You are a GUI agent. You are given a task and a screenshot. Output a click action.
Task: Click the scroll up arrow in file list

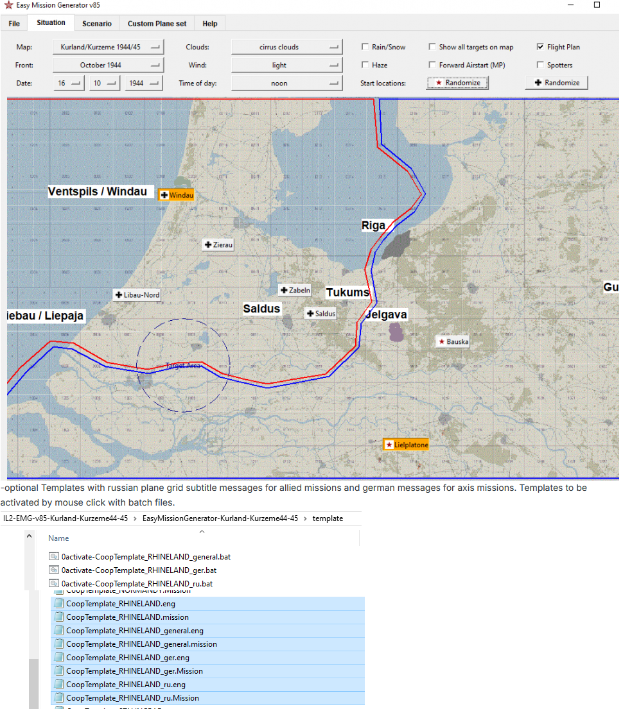[29, 536]
